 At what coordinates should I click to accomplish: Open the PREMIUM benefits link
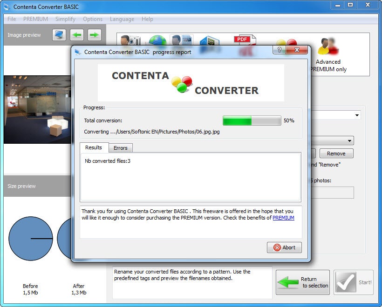[283, 218]
